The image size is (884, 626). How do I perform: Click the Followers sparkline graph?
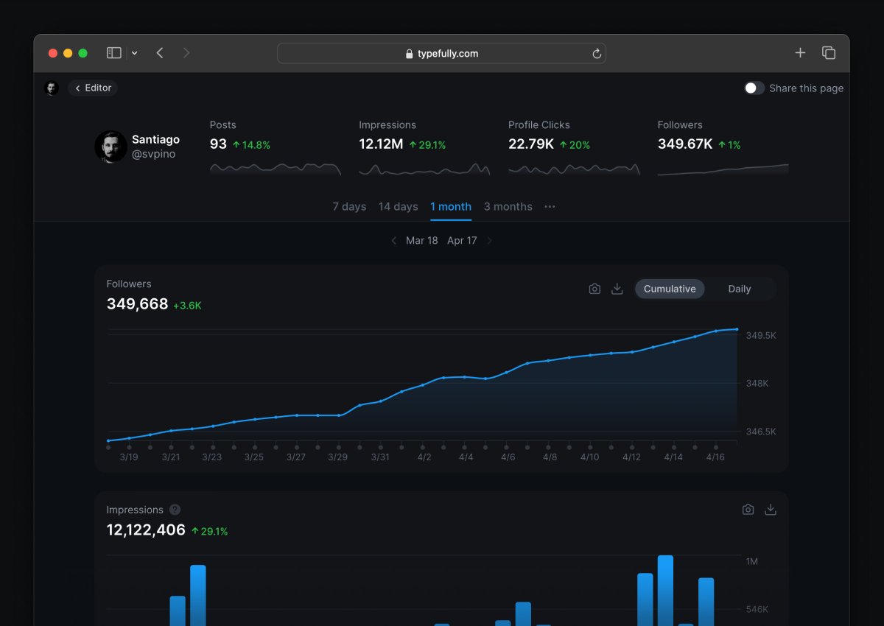click(x=722, y=170)
